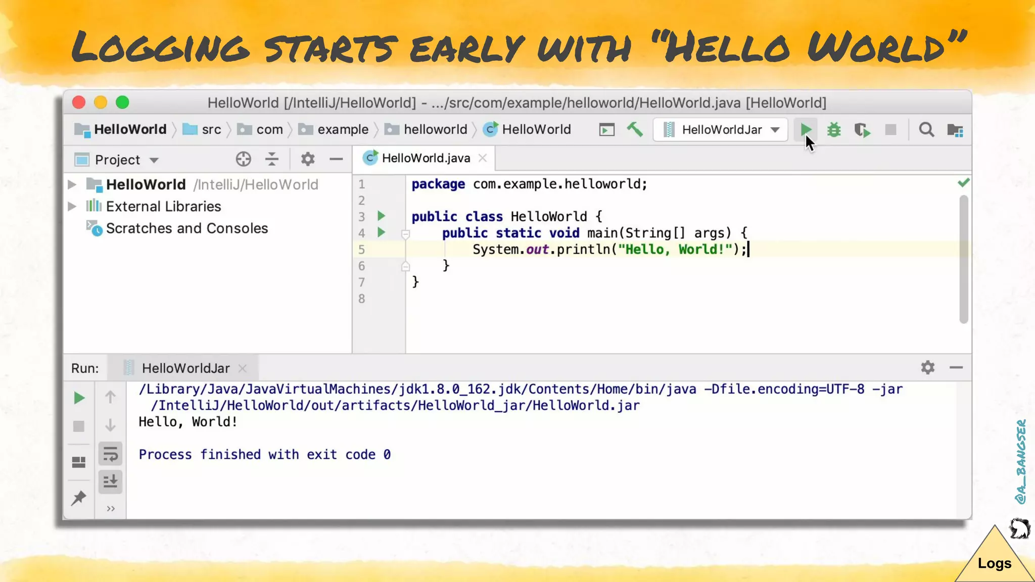Viewport: 1035px width, 582px height.
Task: Click the green inspection checkmark
Action: 964,182
